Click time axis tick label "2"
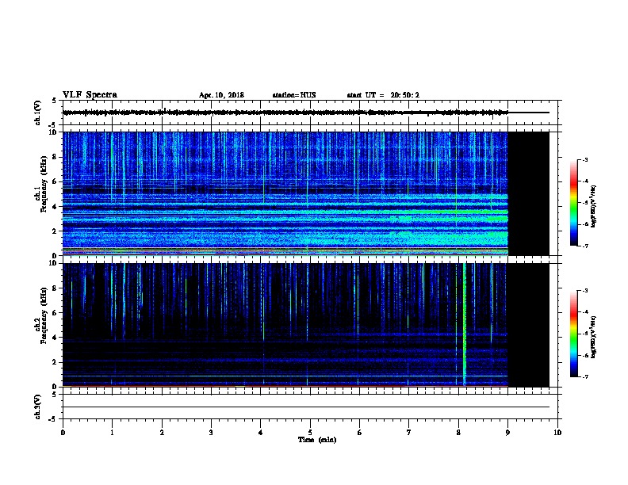 tap(162, 433)
